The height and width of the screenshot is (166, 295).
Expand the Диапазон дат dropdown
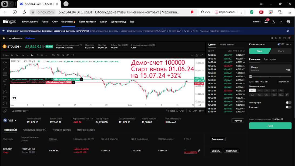20,111
